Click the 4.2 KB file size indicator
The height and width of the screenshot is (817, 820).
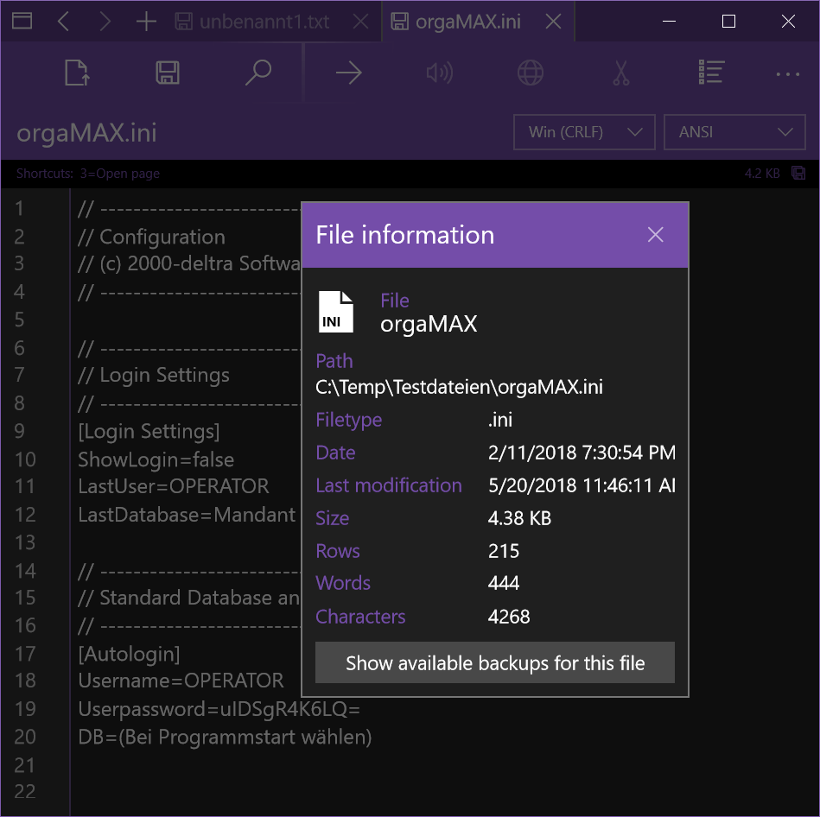(x=762, y=174)
